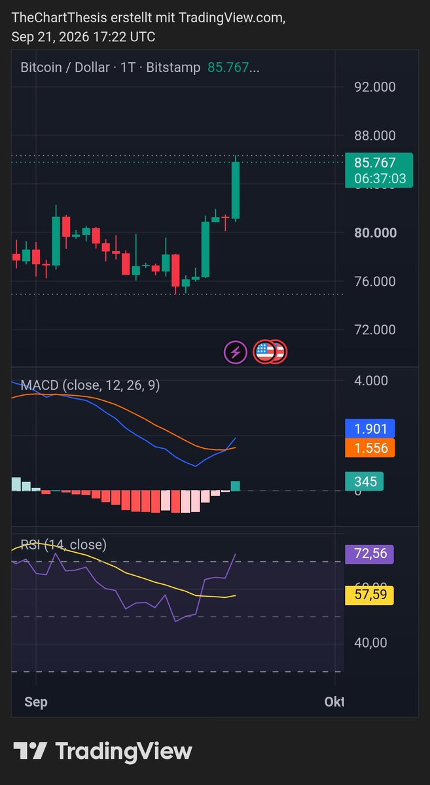Click the 80.000 price axis label

pos(374,233)
